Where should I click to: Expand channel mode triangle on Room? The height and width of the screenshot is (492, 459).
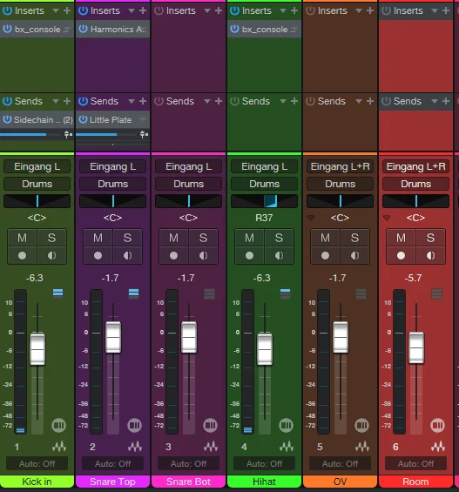[x=387, y=218]
